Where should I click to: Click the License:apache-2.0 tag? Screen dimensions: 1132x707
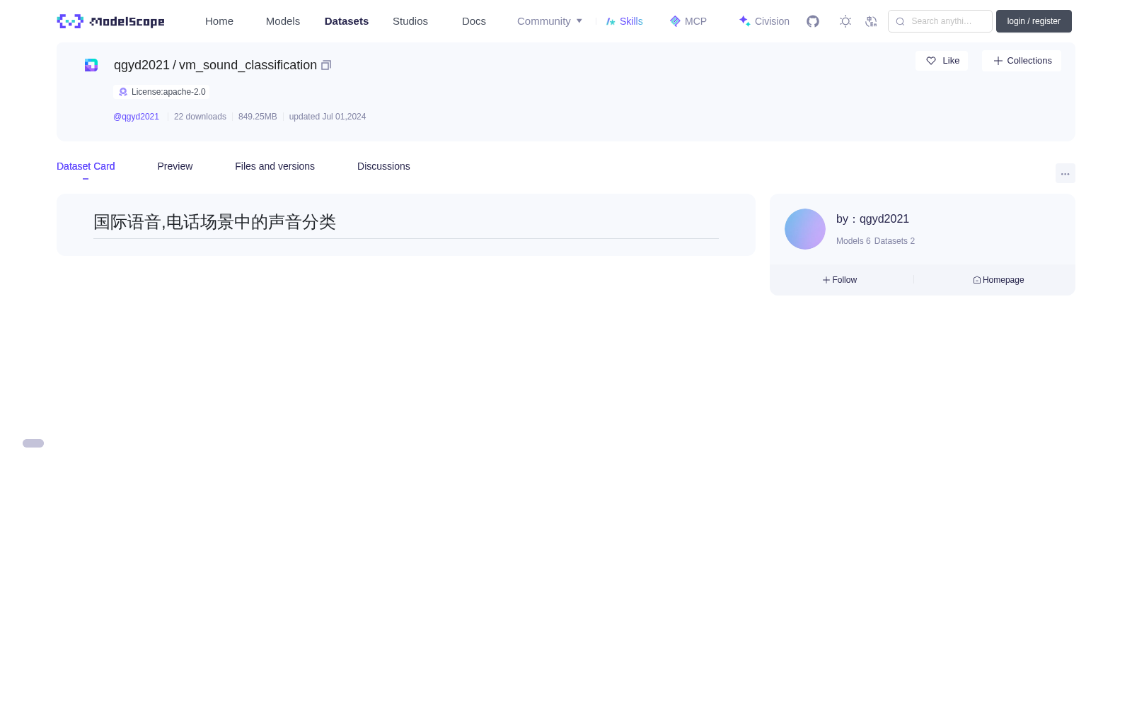click(x=161, y=92)
